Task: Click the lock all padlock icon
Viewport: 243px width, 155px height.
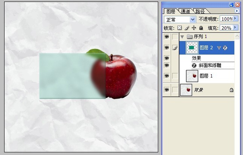Action: [x=201, y=28]
